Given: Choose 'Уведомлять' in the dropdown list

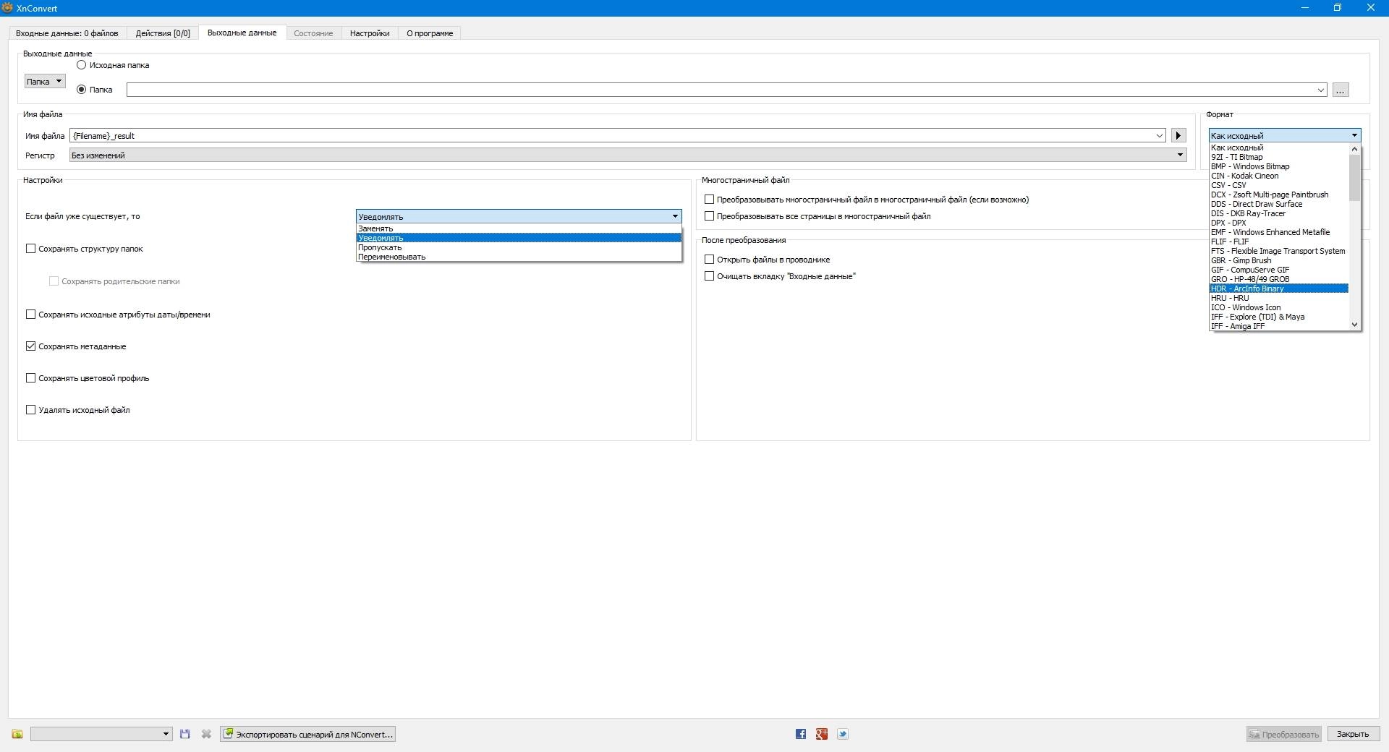Looking at the screenshot, I should click(519, 238).
